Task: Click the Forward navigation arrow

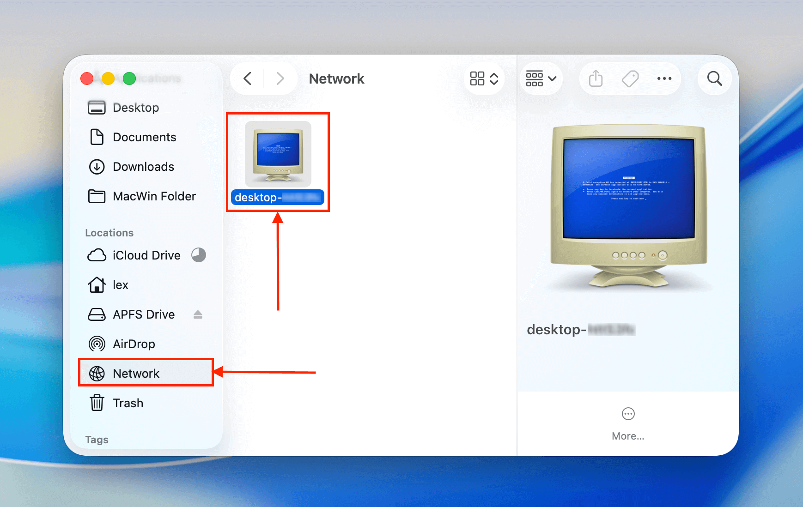Action: [280, 78]
